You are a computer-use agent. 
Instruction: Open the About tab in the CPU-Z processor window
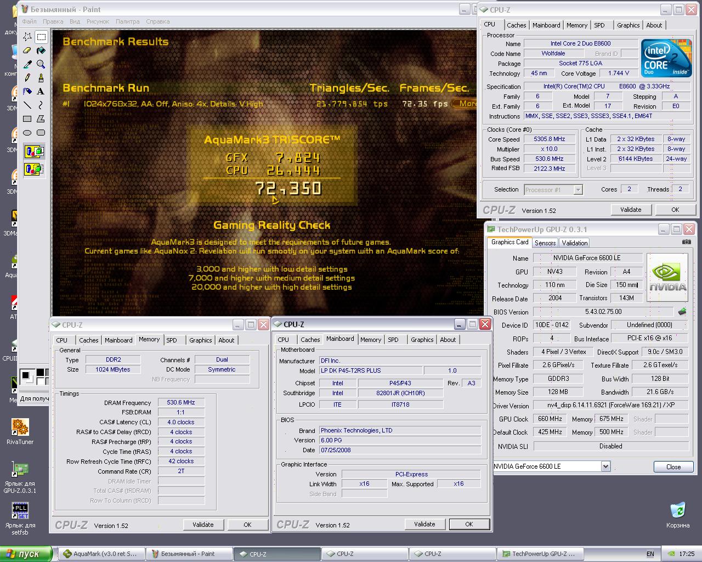click(x=654, y=25)
